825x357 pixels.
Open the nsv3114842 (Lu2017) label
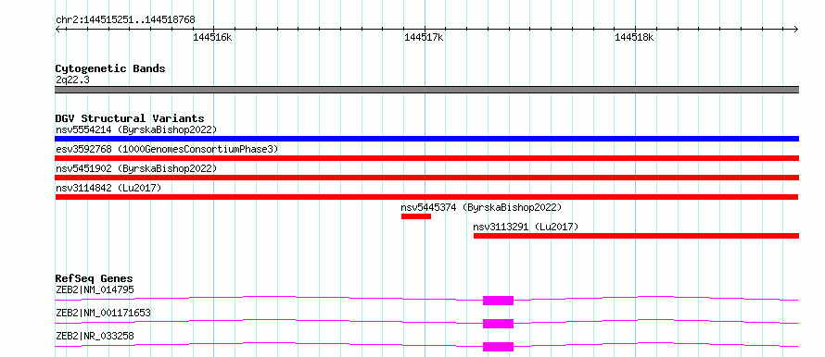[108, 188]
